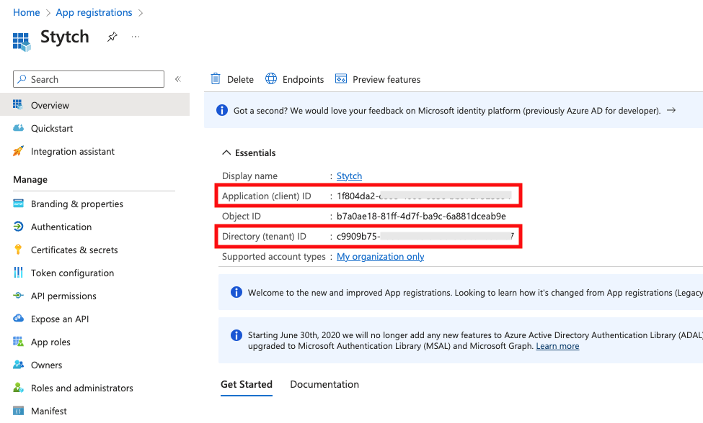Click the Integration assistant rocket icon
703x423 pixels.
pos(18,151)
